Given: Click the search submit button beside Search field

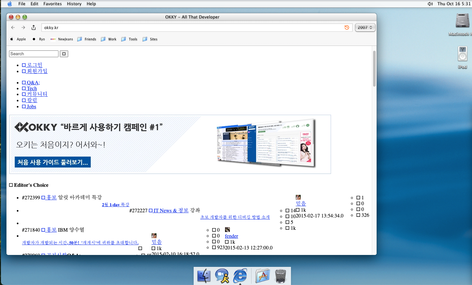Looking at the screenshot, I should tap(64, 54).
